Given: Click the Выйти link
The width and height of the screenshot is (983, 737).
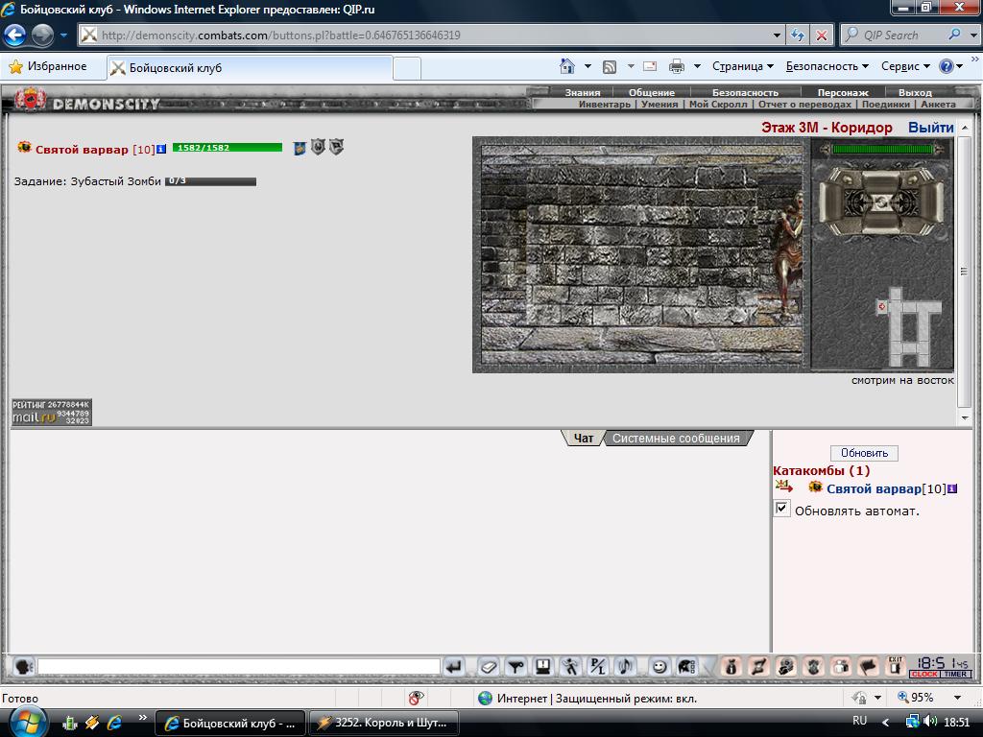Looking at the screenshot, I should click(x=931, y=128).
